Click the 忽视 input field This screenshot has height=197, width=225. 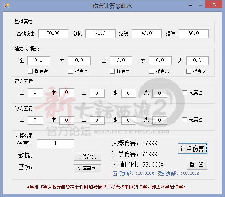[147, 34]
